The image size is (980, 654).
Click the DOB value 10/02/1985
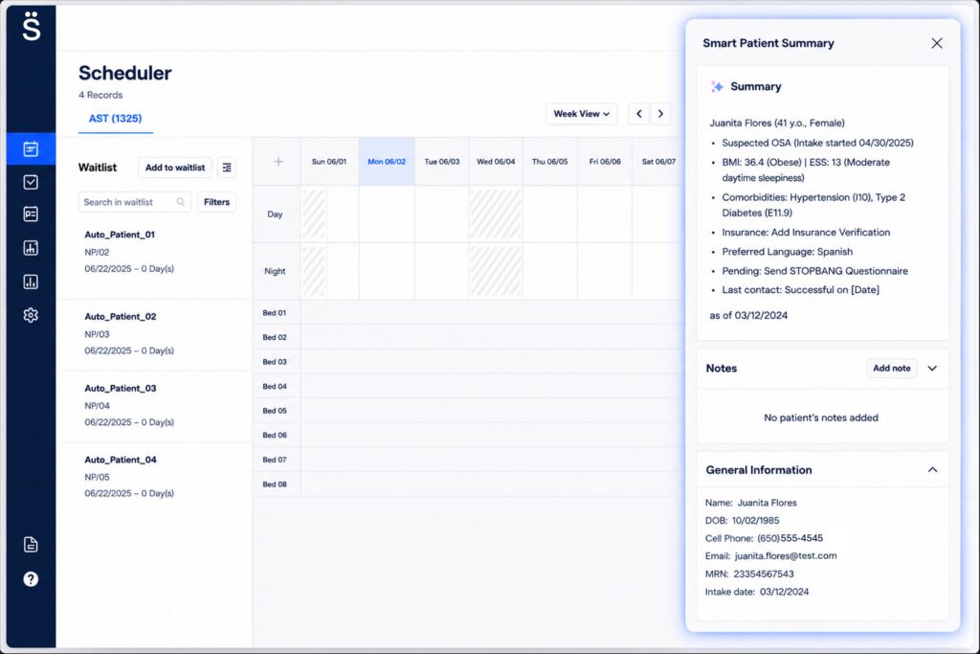pyautogui.click(x=756, y=520)
